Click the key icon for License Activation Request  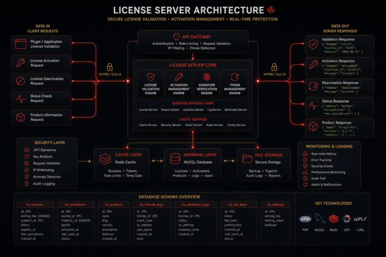pos(21,63)
